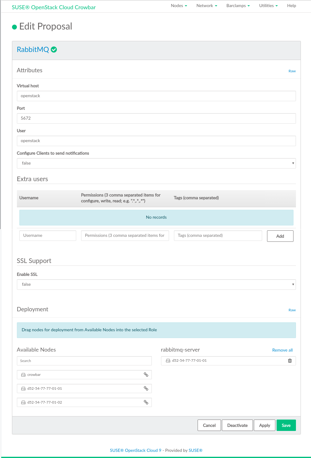Open the Utilities menu
Viewport: 311px width, 458px height.
click(268, 6)
